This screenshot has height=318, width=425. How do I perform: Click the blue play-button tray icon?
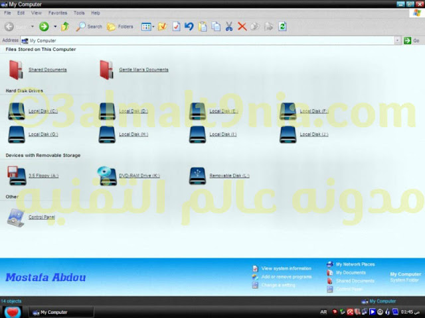coord(373,312)
